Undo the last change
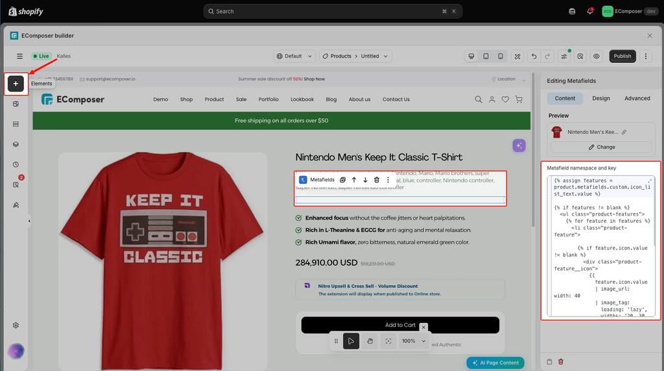Screen dimensions: 664x371 [x=534, y=56]
